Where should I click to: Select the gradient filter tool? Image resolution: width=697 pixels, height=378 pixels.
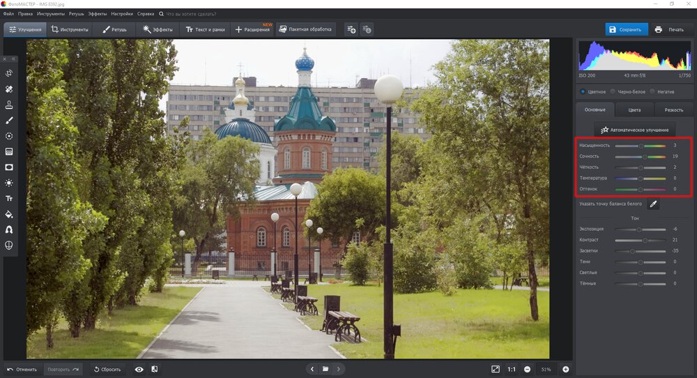point(9,151)
